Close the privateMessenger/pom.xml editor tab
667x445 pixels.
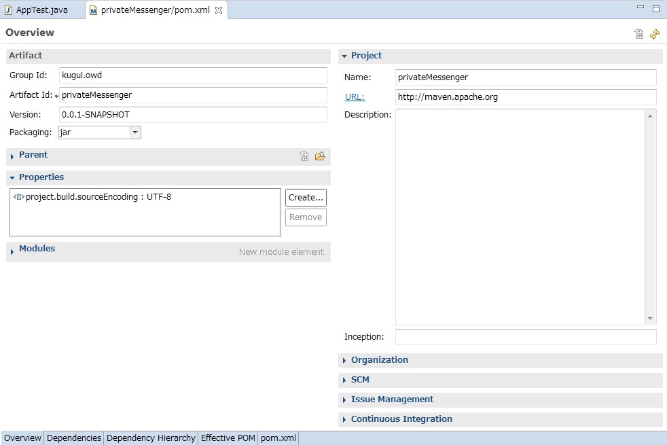219,10
